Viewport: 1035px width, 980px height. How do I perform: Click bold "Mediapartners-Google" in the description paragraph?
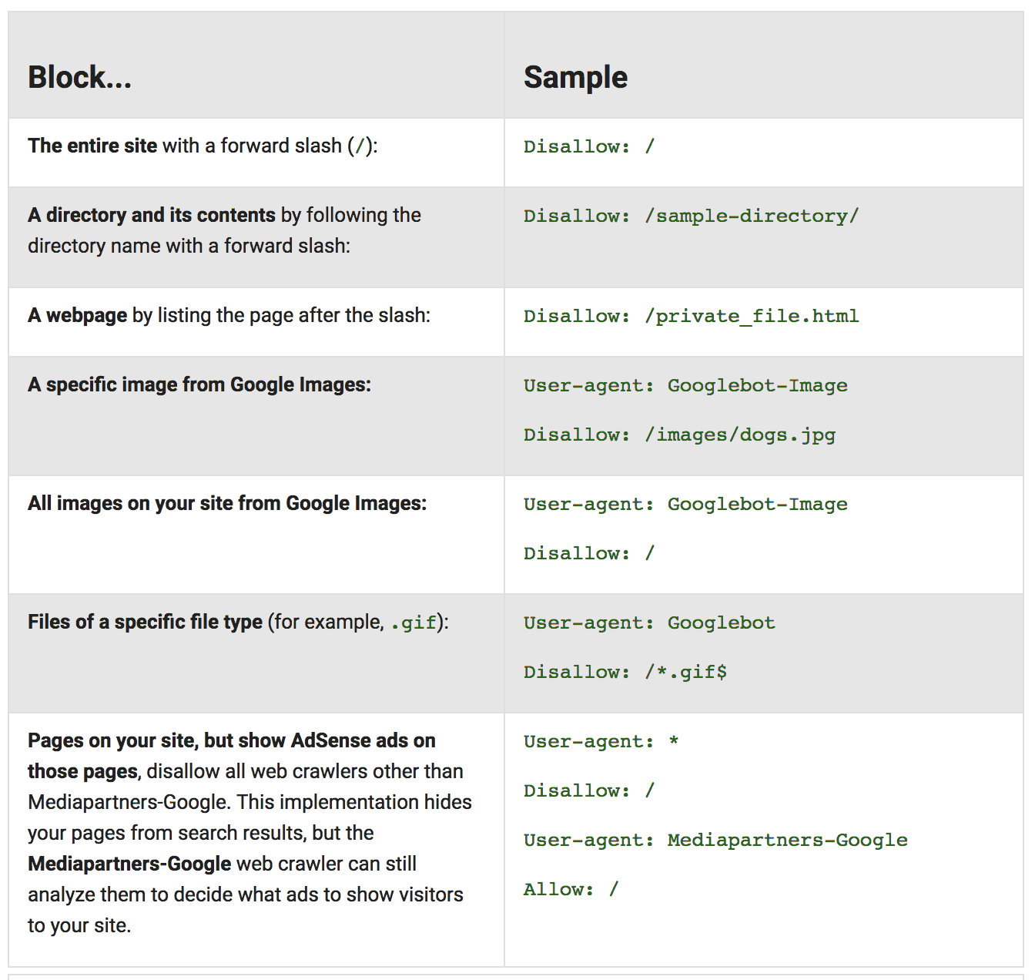(129, 864)
